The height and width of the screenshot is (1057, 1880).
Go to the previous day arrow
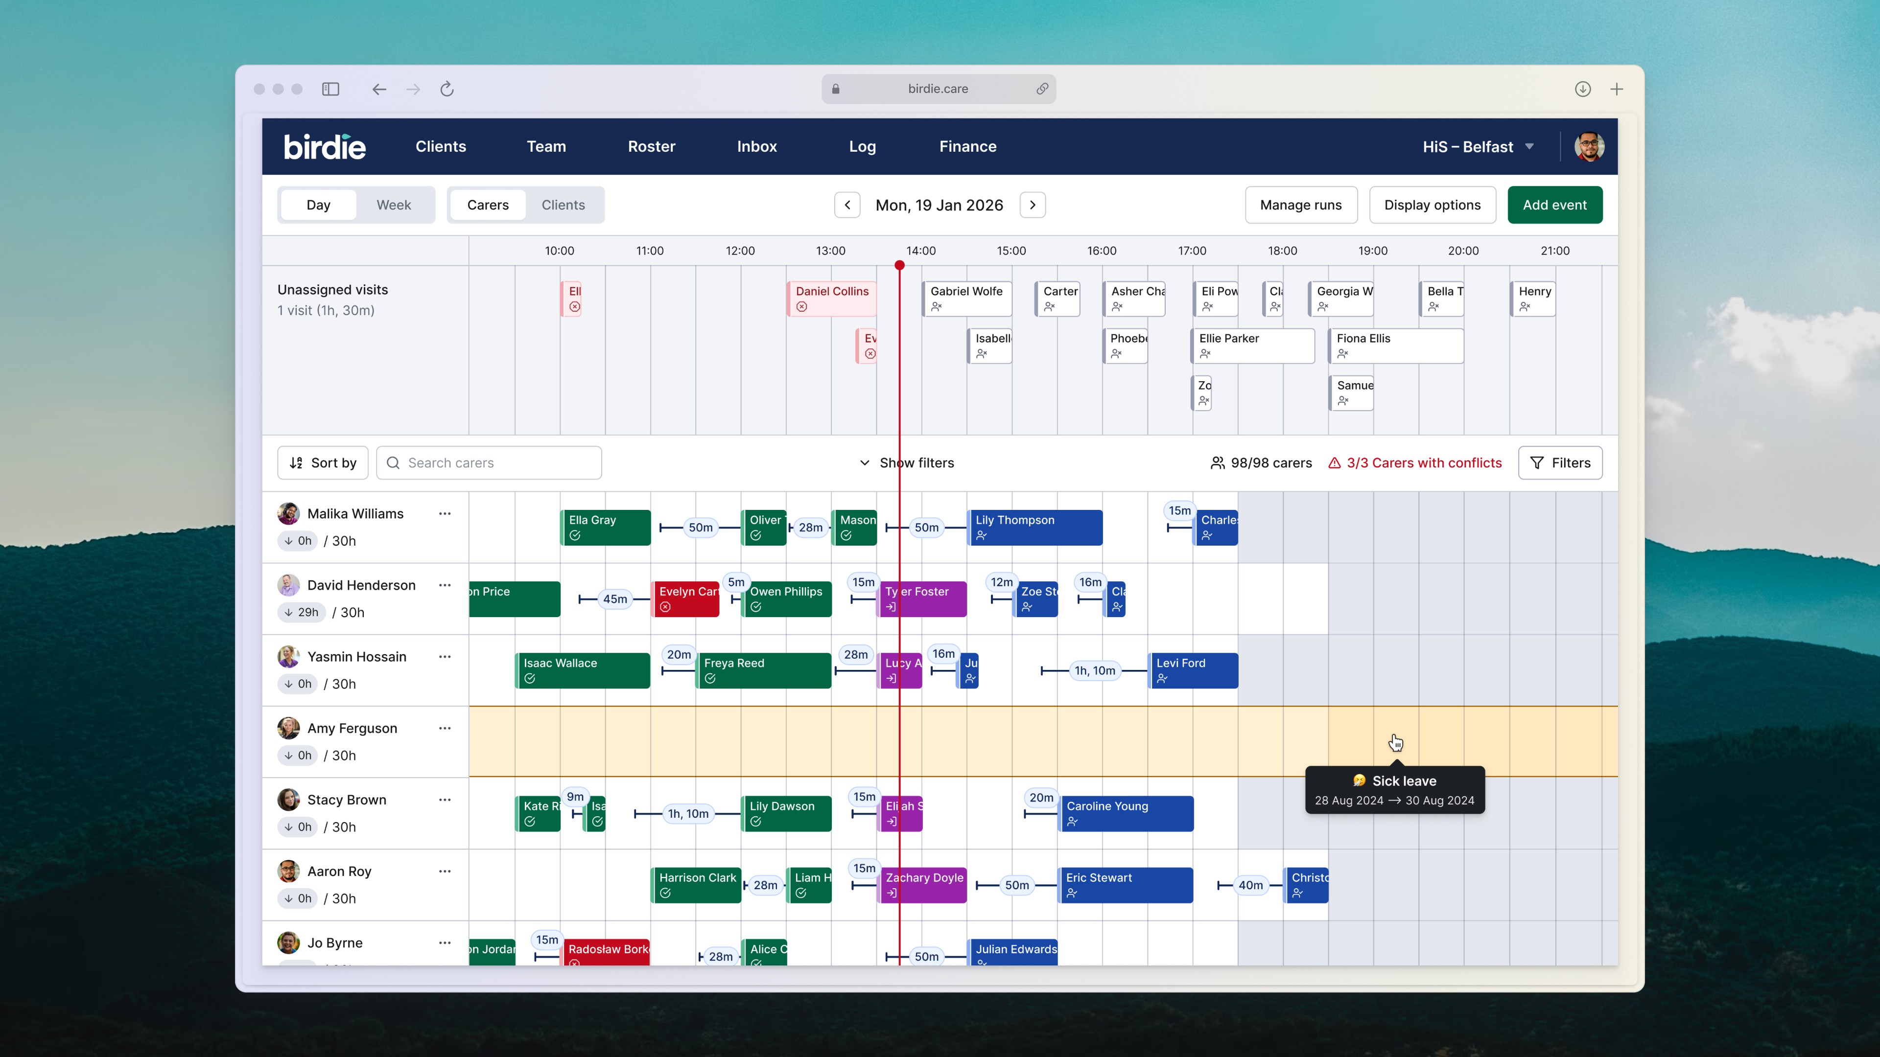(x=847, y=205)
